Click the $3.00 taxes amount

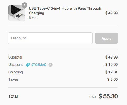[112, 79]
